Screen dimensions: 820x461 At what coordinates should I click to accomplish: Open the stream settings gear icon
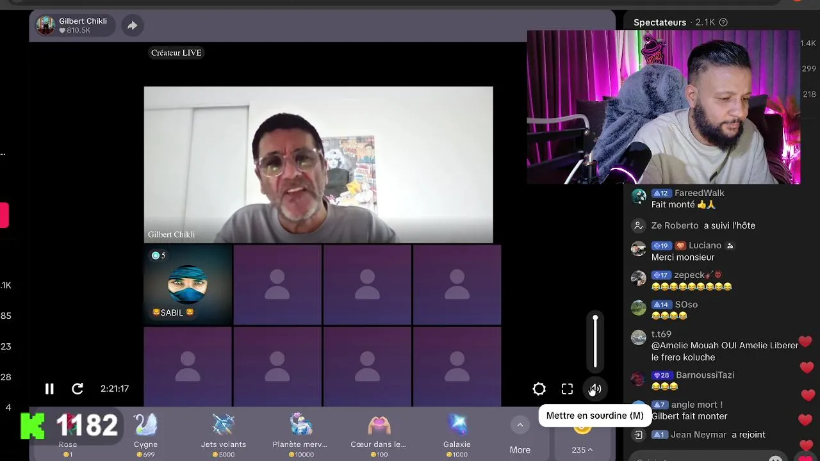point(539,389)
